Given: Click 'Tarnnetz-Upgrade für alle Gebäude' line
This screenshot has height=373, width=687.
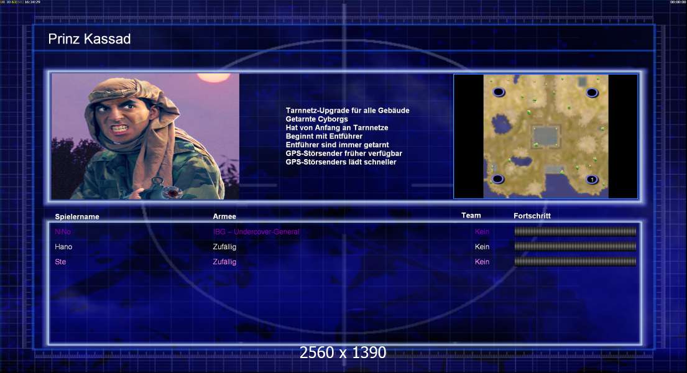Looking at the screenshot, I should (x=348, y=111).
